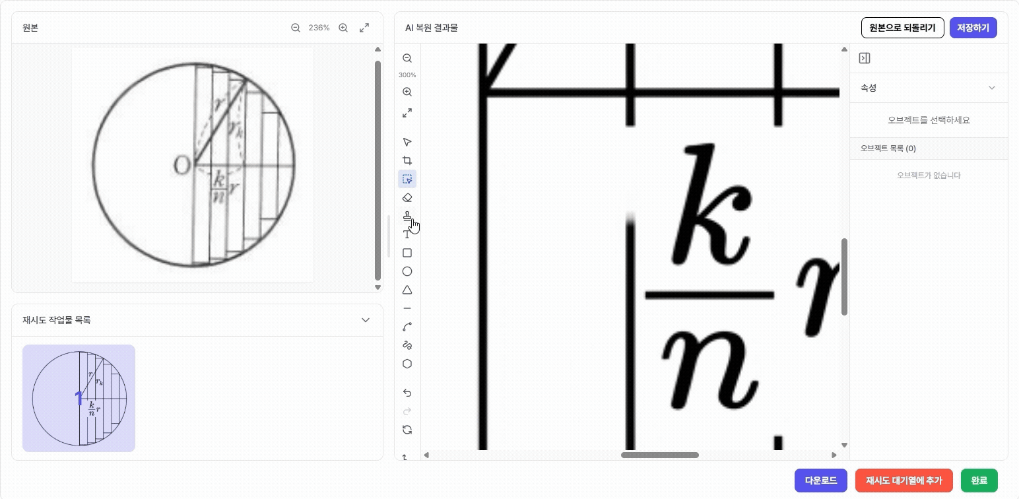1019x499 pixels.
Task: Select the hexagon polygon tool
Action: tap(407, 364)
